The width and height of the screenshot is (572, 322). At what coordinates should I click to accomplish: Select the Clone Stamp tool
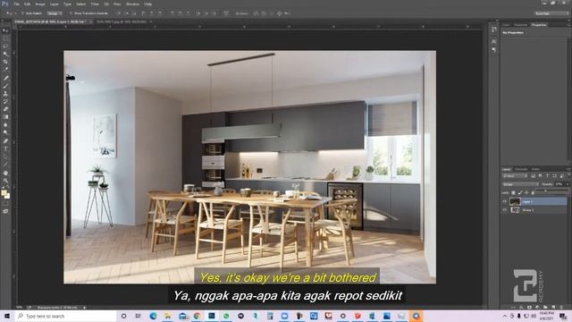coord(5,93)
